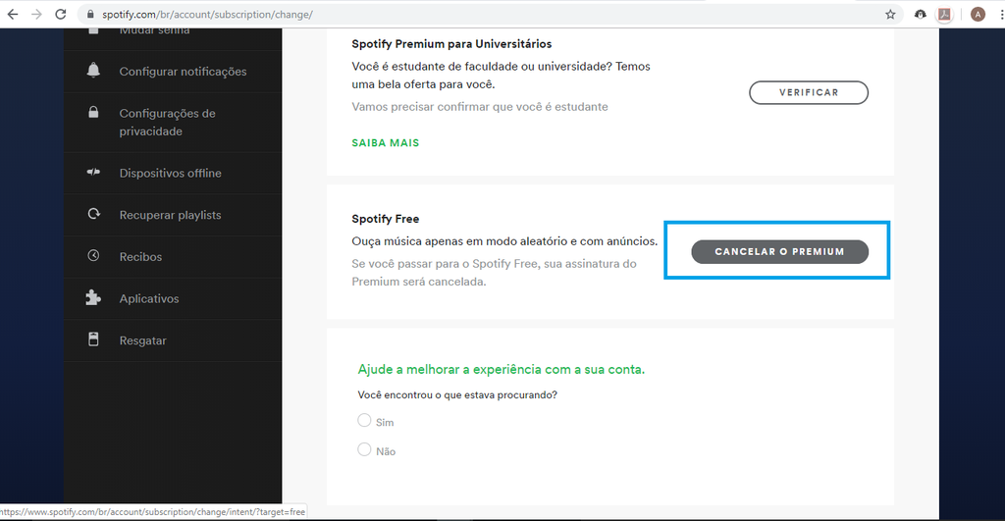The image size is (1005, 521).
Task: Click the Spotify Free heading
Action: click(385, 219)
